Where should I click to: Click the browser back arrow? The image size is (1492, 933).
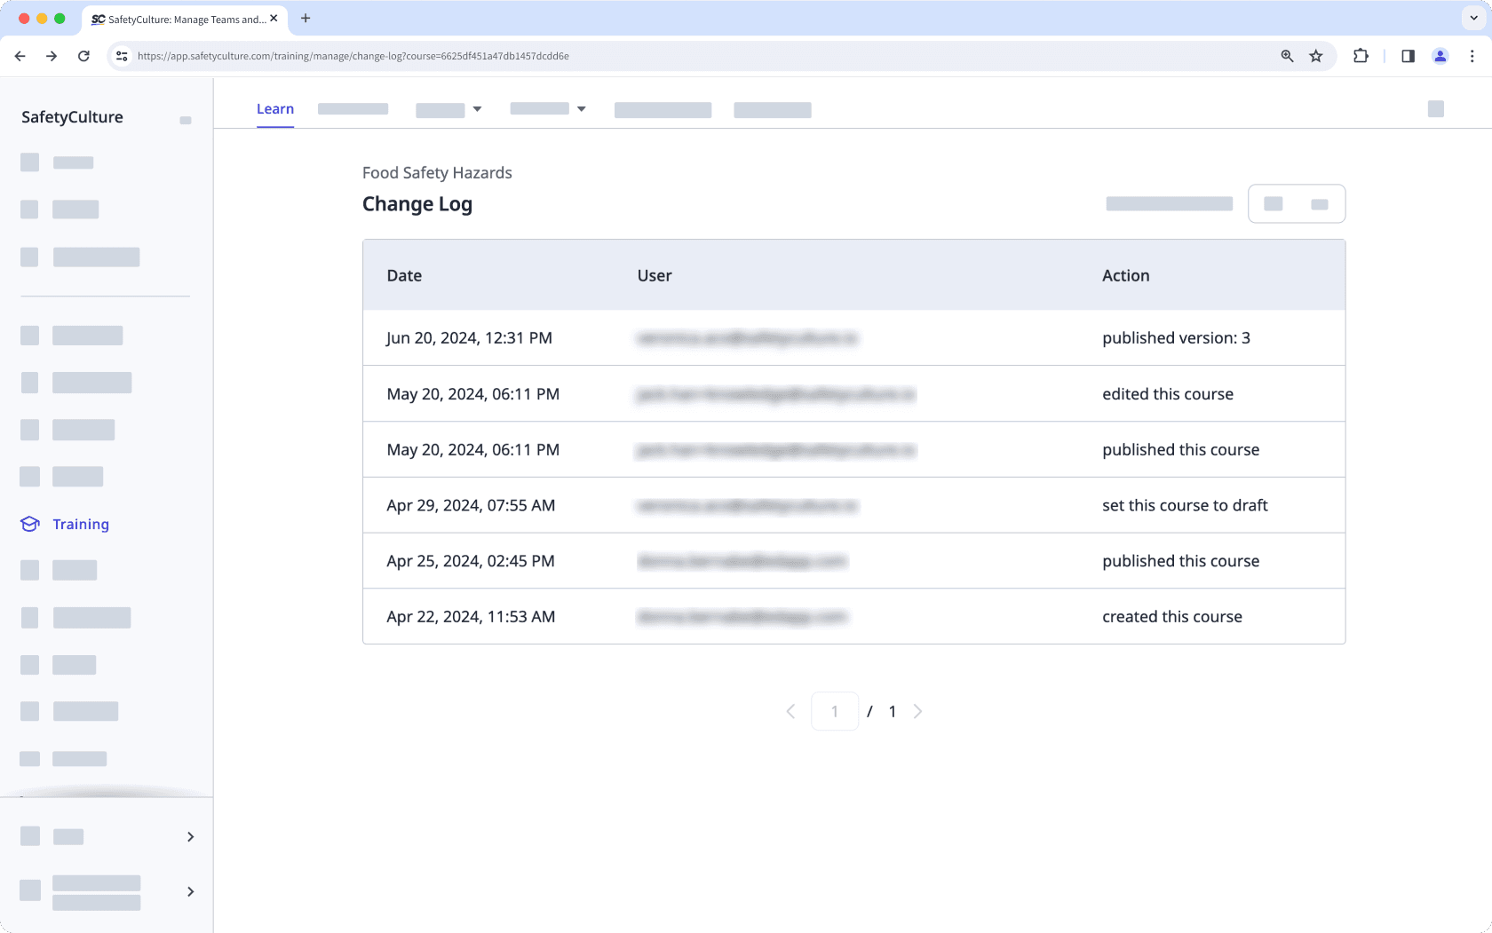20,56
